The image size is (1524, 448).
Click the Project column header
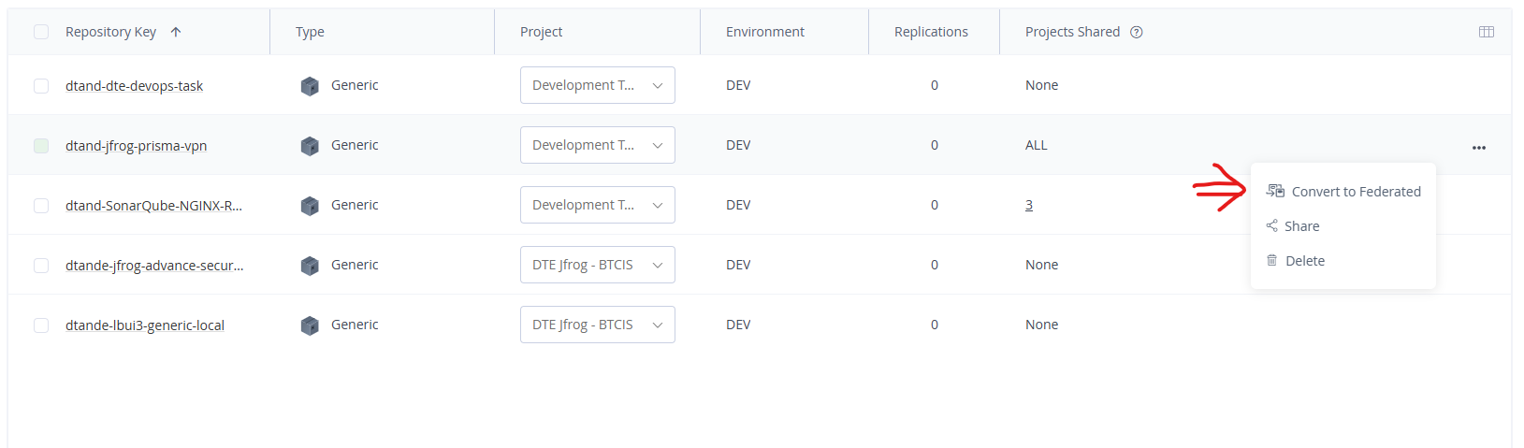pyautogui.click(x=541, y=32)
